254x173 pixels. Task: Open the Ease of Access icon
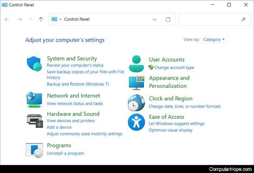(x=136, y=122)
